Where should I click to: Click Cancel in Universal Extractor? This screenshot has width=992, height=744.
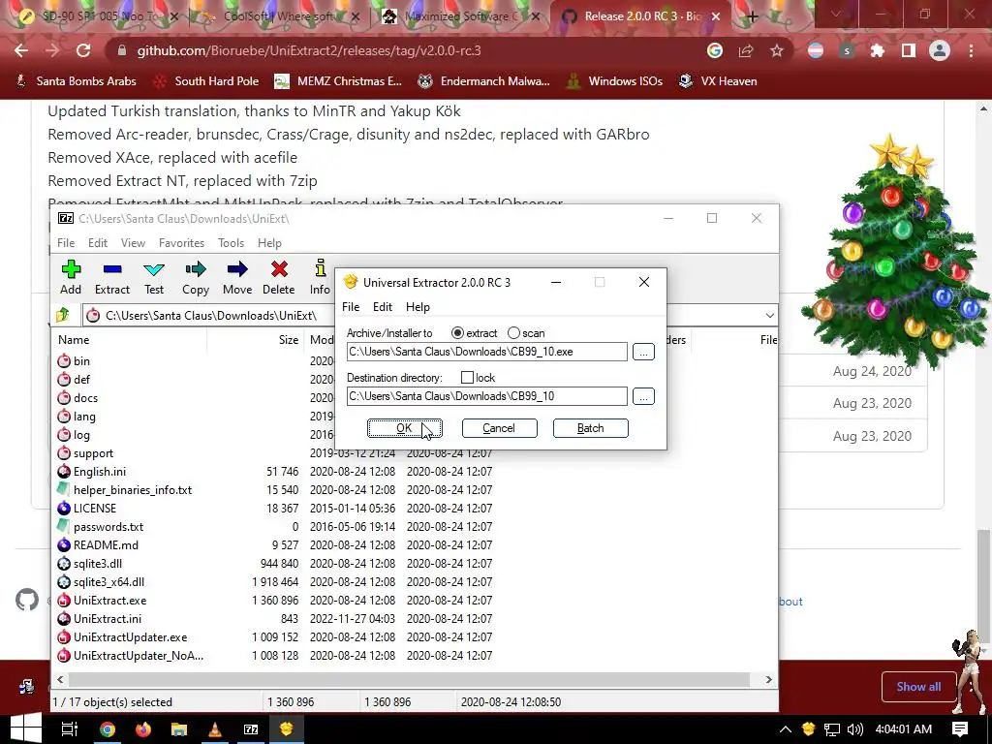499,428
